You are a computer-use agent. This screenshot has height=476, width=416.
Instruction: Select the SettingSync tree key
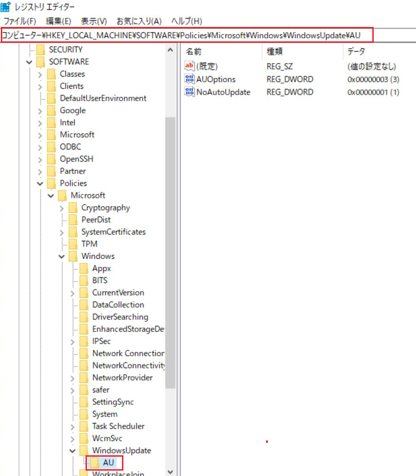click(x=113, y=402)
